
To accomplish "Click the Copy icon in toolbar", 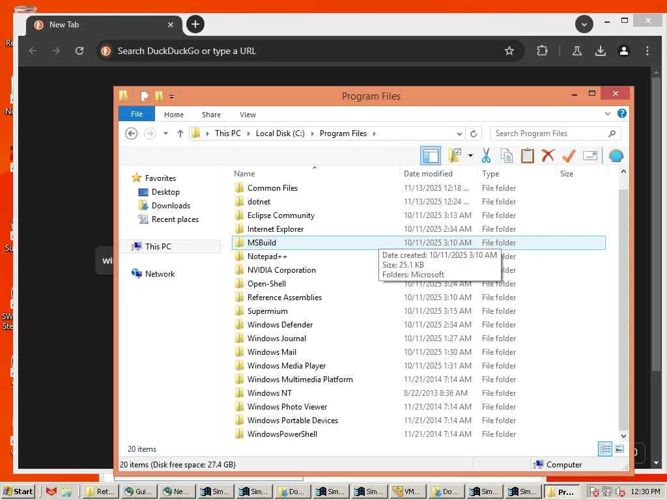I will tap(507, 156).
